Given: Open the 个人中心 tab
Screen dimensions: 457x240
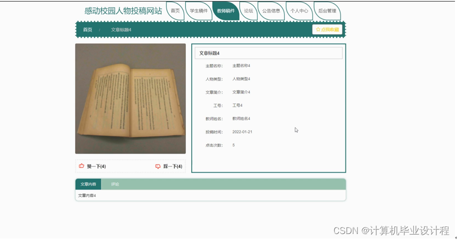Looking at the screenshot, I should (x=299, y=11).
